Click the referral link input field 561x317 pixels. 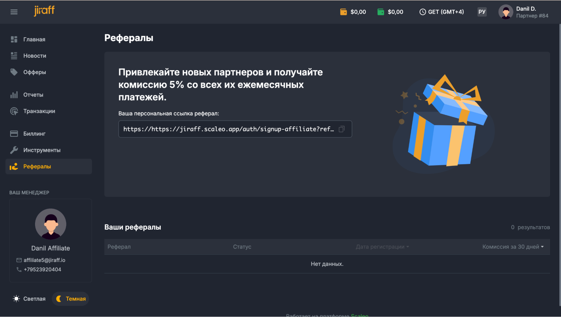[235, 129]
